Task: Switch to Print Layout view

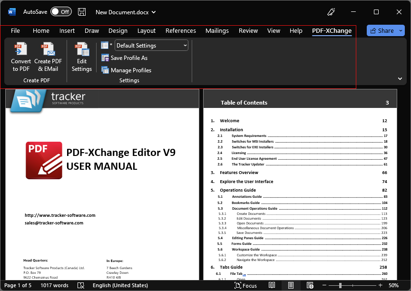Action: (291, 285)
